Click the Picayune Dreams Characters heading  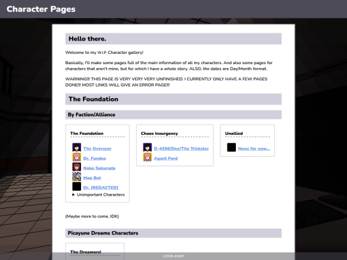(173, 233)
